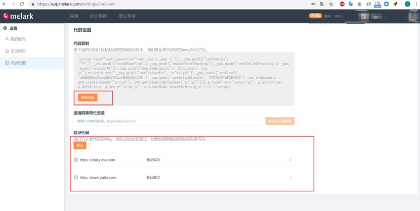Open the extension icon labeled New
The image size is (420, 211).
point(377,4)
